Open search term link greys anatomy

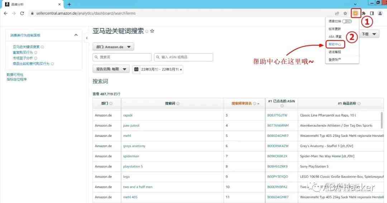pos(134,146)
